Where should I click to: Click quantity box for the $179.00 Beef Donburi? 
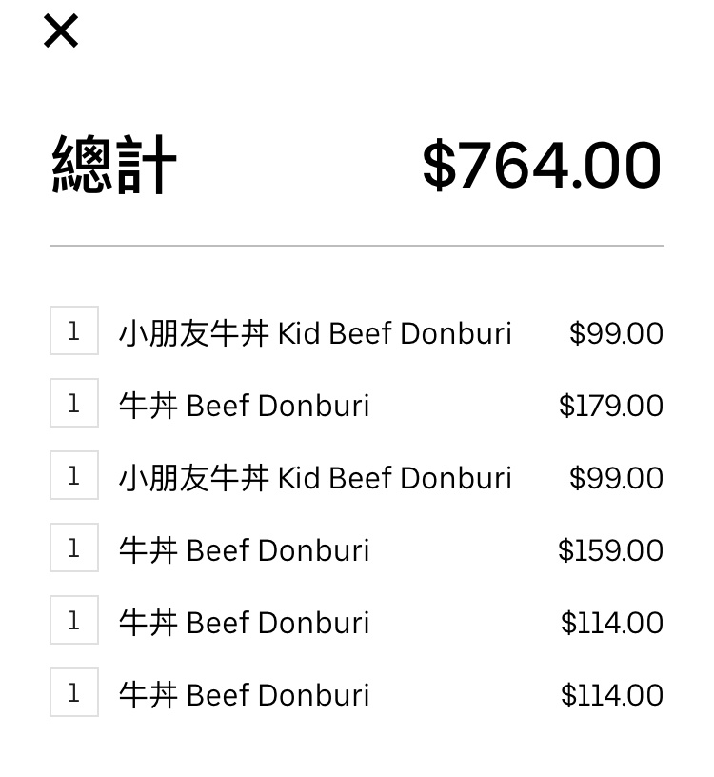[x=74, y=404]
